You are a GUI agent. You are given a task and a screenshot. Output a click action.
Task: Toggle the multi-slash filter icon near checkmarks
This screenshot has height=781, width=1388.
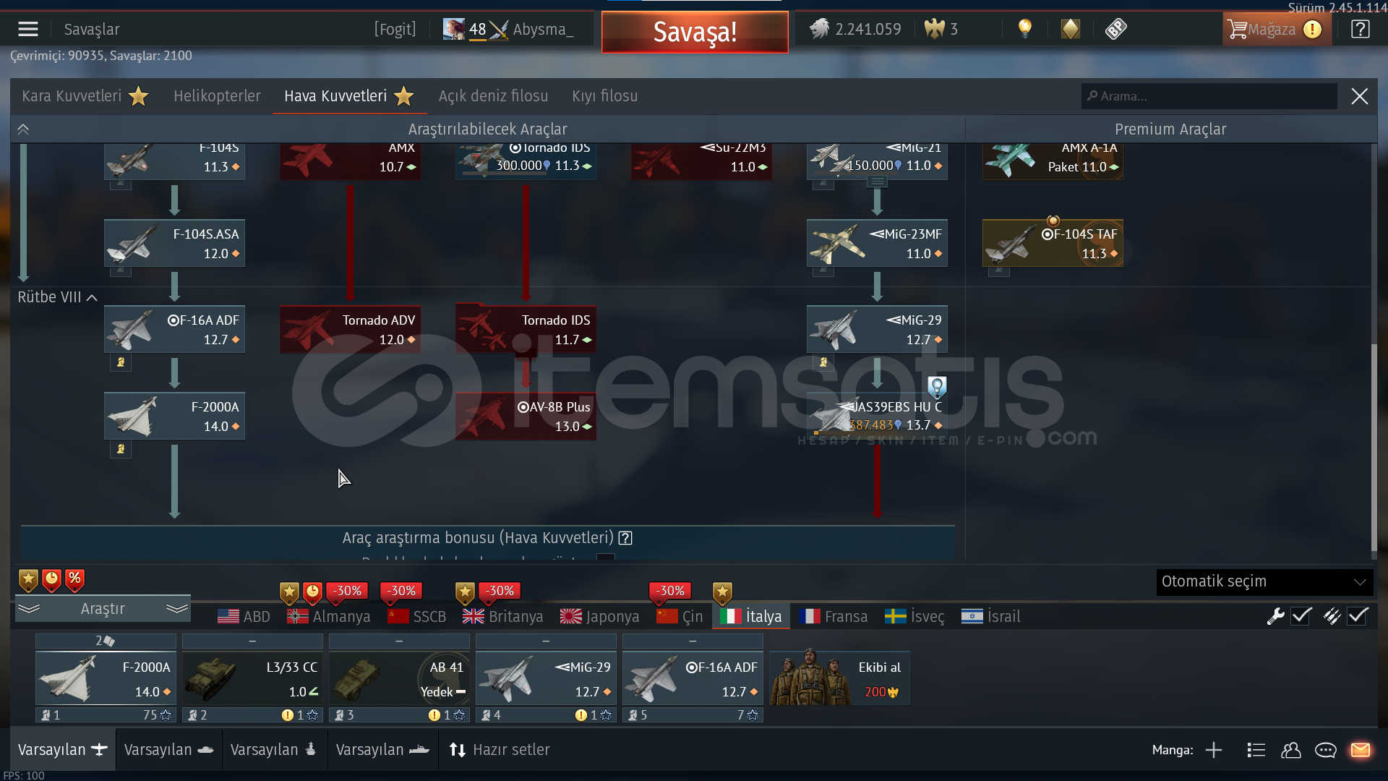coord(1331,616)
